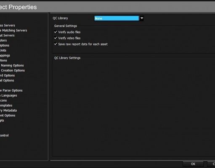Image resolution: width=215 pixels, height=168 pixels.
Task: Select the Naming Options entry
Action: (x=12, y=66)
